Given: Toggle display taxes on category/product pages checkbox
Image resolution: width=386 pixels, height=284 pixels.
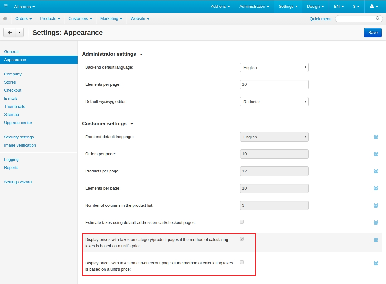Looking at the screenshot, I should [x=242, y=239].
